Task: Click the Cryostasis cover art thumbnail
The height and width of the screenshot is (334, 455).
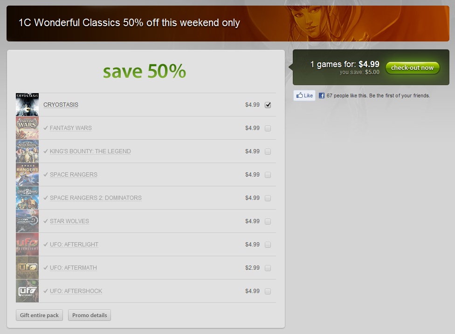Action: click(x=28, y=105)
